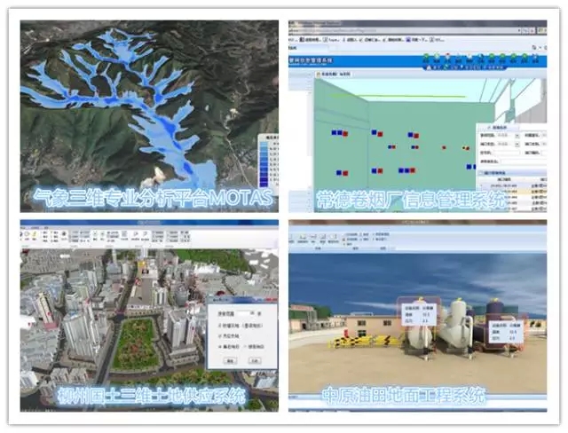Toggle the first checkbox in 柳州国土 dialog

(x=219, y=326)
